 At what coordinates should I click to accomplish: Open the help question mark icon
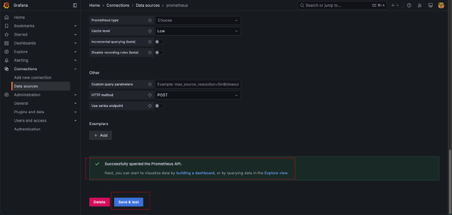click(x=409, y=5)
